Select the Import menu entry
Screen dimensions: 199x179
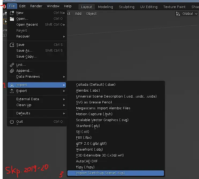(x=37, y=85)
